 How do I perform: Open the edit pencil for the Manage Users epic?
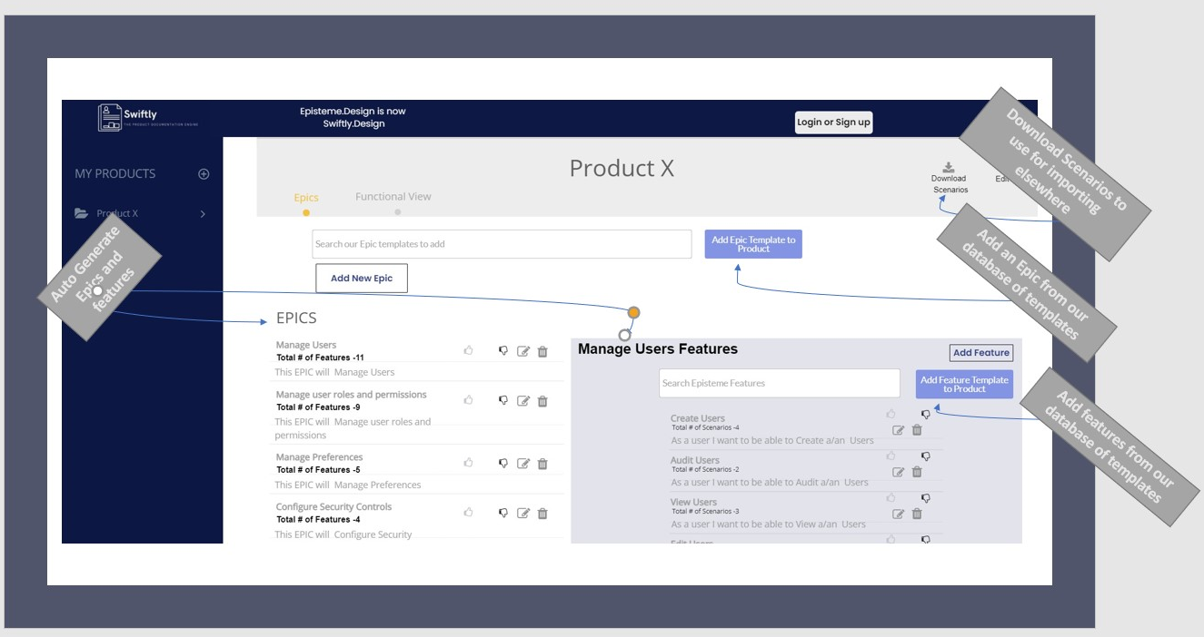[522, 349]
